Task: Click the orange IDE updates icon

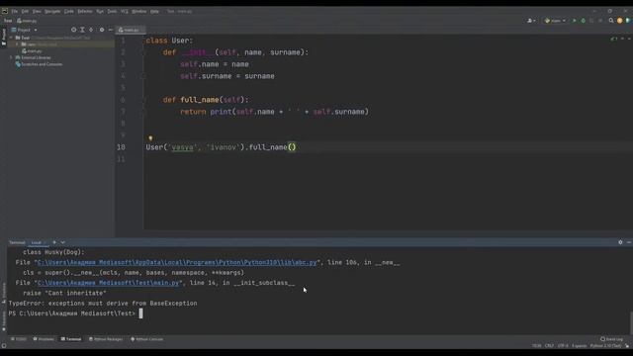Action: (620, 21)
